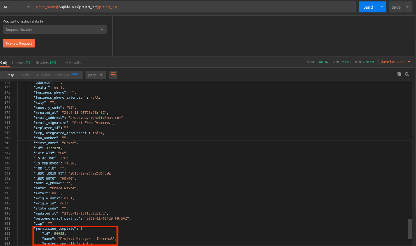Click the updated_at timestamp line
This screenshot has height=246, width=416.
coord(71,214)
